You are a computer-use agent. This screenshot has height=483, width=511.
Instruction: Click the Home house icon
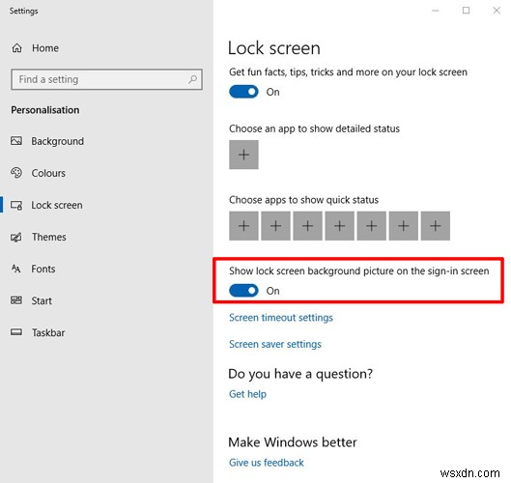pyautogui.click(x=17, y=48)
